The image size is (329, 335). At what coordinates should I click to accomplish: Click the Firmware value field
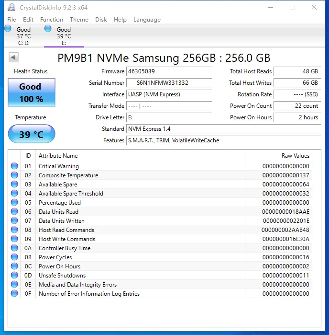click(169, 71)
